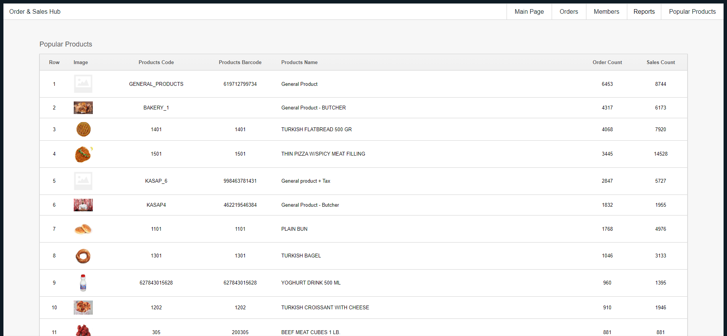Click the PLAIN BUN product name

295,229
